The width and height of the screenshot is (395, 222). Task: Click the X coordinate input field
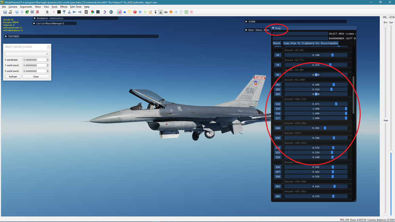pos(34,60)
